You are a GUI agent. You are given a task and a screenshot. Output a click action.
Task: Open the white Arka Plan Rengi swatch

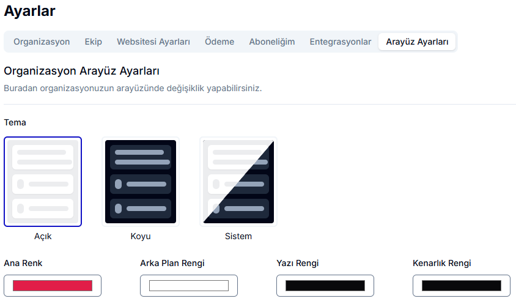[x=189, y=286]
